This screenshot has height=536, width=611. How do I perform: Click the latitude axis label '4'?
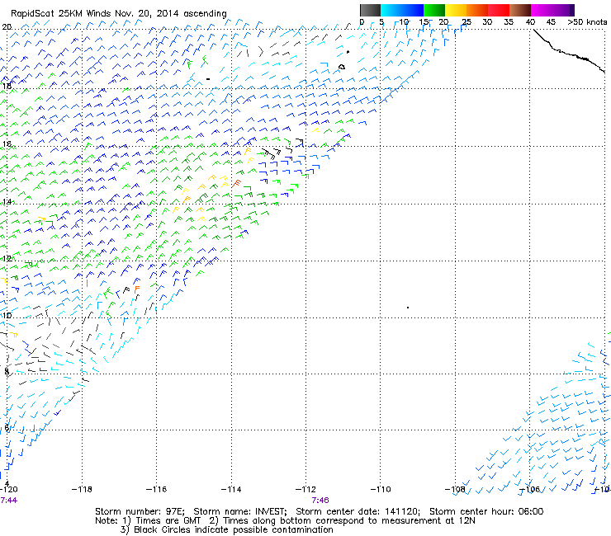7,483
